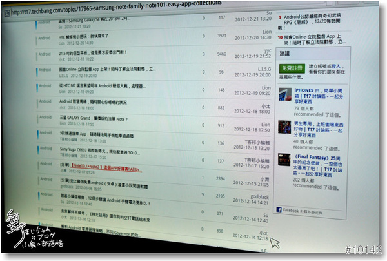The width and height of the screenshot is (387, 261).
Task: Open the 21.5 吋的巨型平板 topic
Action: 93,53
